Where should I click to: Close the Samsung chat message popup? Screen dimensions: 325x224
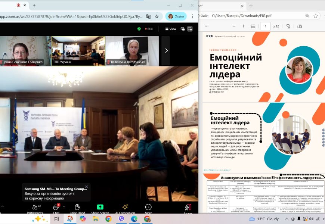(86, 187)
